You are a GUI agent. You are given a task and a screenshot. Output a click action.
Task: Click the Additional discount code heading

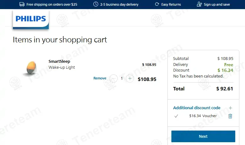[x=197, y=108]
